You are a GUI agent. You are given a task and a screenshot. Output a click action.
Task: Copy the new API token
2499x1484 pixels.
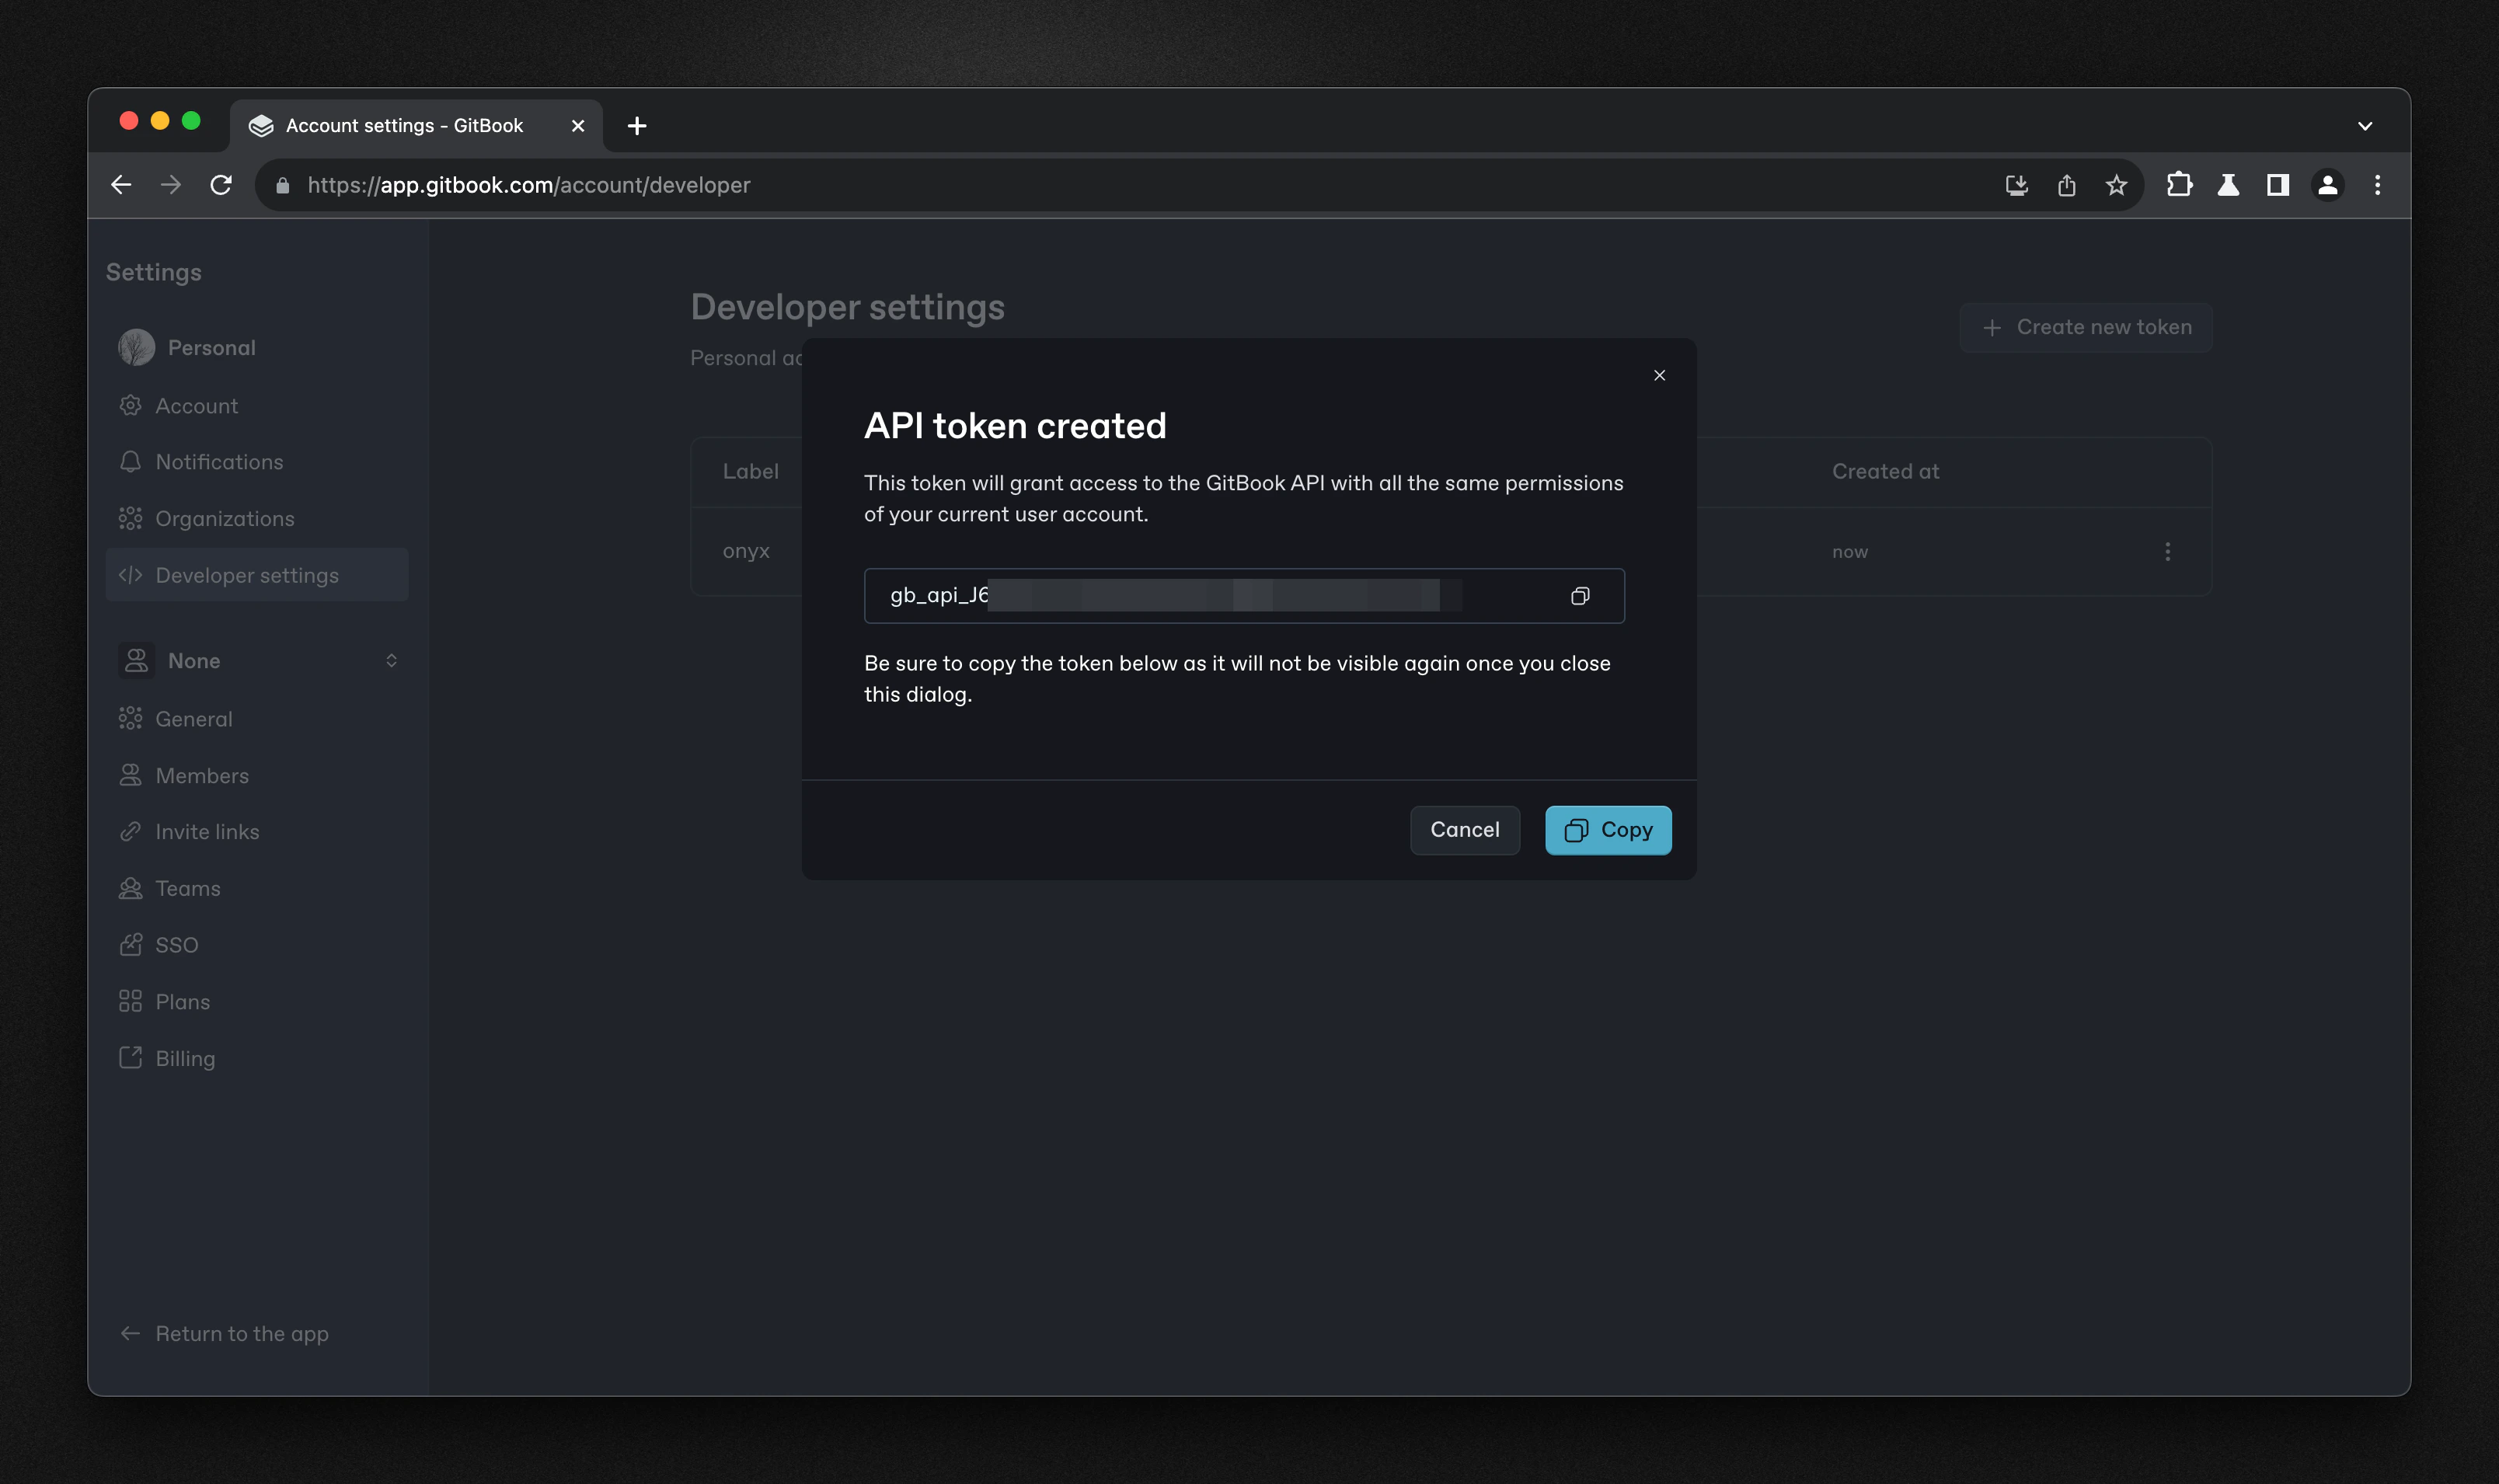1607,830
